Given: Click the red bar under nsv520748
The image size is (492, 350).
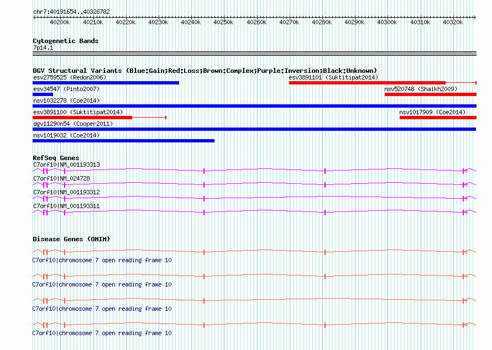Looking at the screenshot, I should pyautogui.click(x=431, y=94).
